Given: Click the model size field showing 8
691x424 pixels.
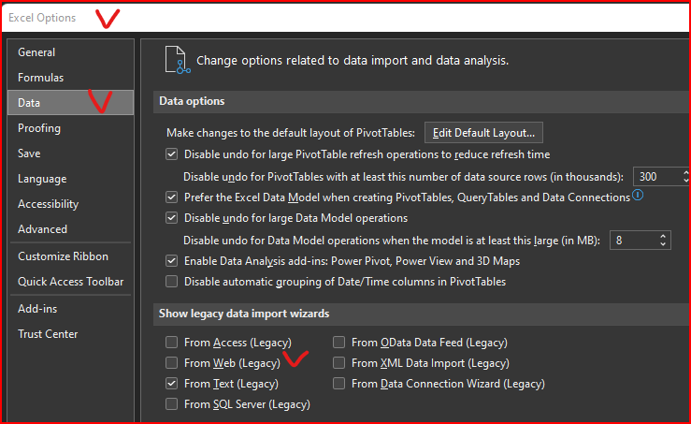Looking at the screenshot, I should [633, 241].
